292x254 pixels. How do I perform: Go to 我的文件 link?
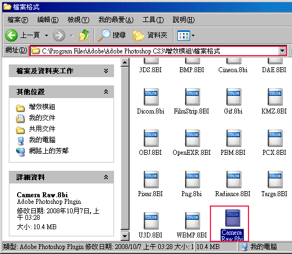pyautogui.click(x=42, y=118)
